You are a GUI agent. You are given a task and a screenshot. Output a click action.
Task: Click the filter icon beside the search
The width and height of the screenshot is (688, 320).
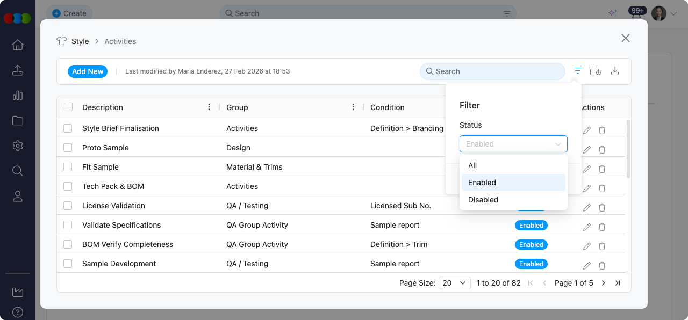(x=578, y=71)
